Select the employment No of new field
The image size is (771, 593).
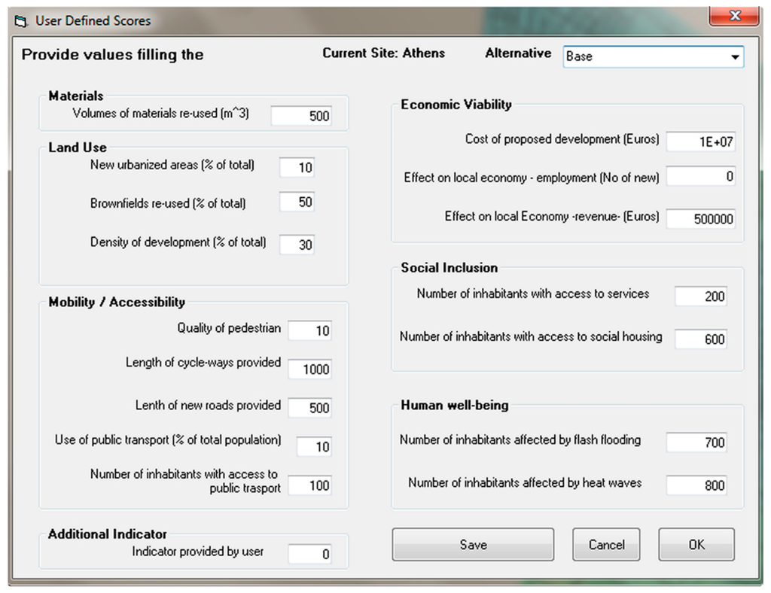coord(701,176)
